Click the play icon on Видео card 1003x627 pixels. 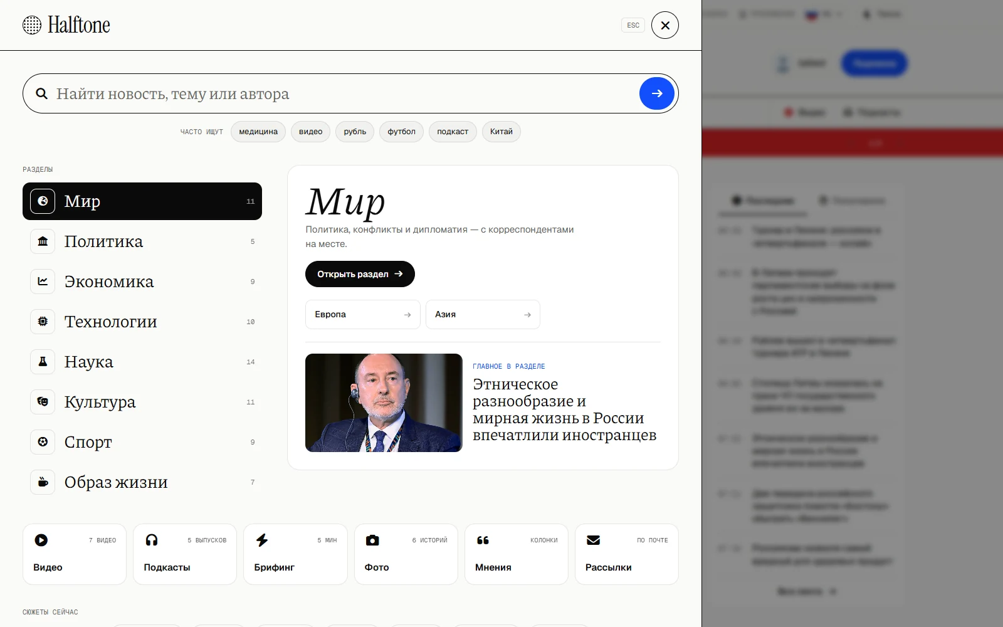coord(41,540)
